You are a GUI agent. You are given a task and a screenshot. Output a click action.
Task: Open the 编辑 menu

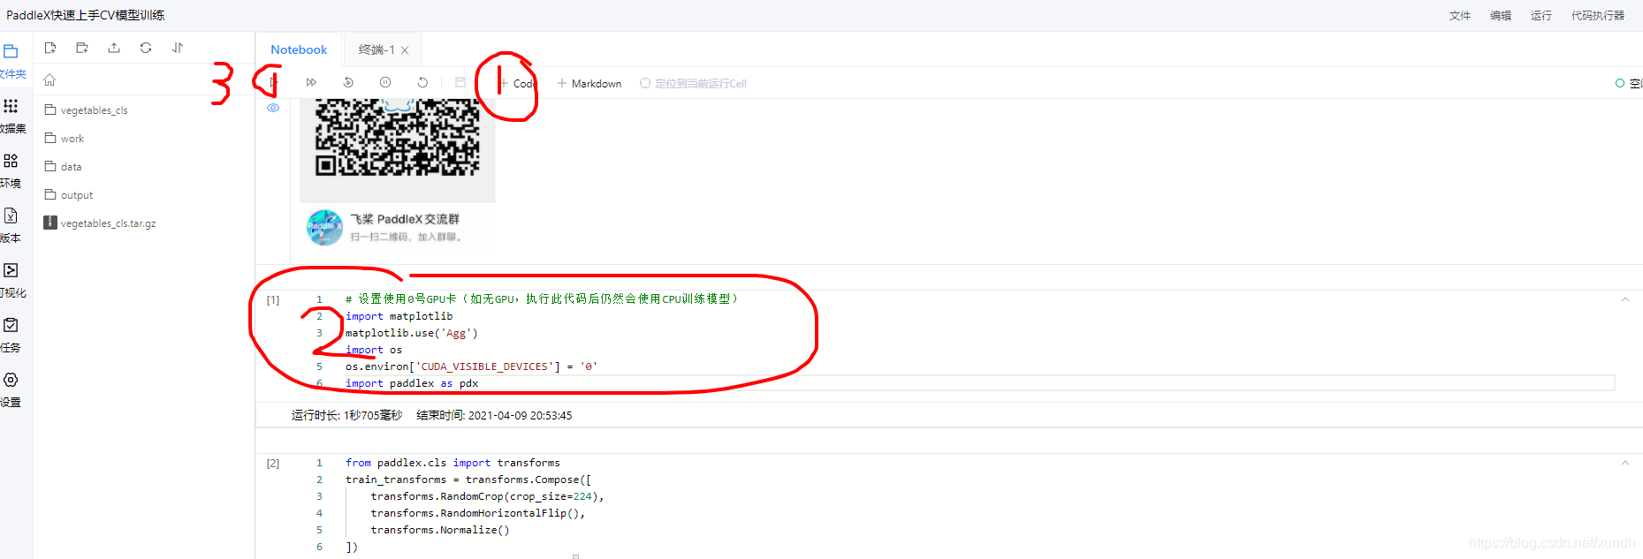[x=1501, y=16]
